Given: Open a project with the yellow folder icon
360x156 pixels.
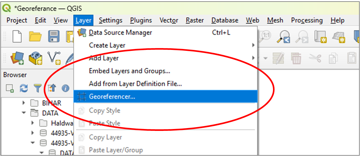Looking at the screenshot, I should (x=35, y=37).
